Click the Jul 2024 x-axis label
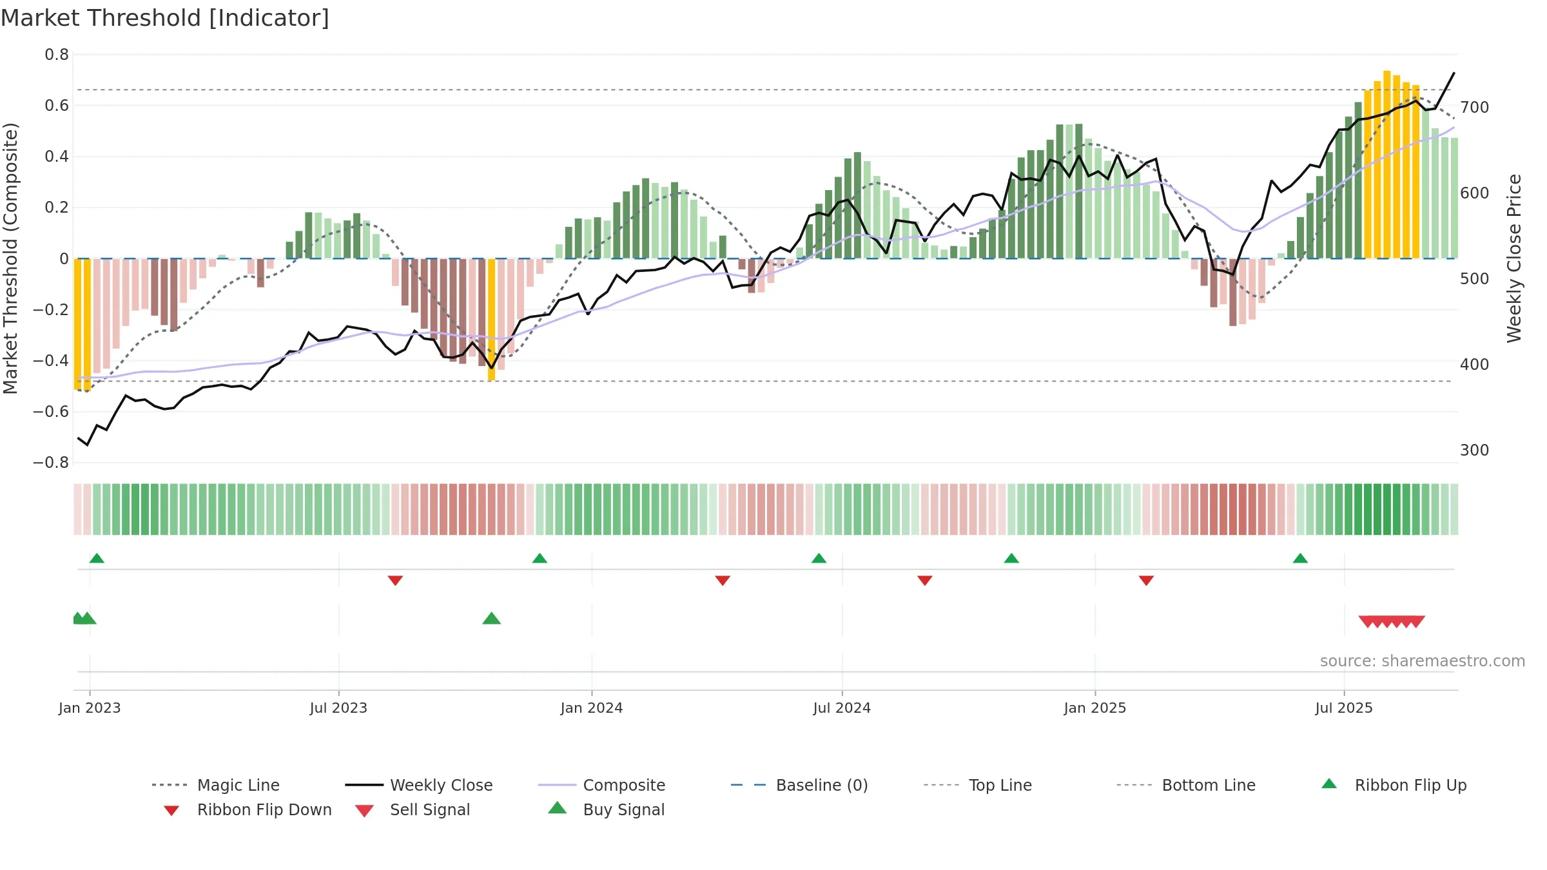The width and height of the screenshot is (1547, 870). point(842,708)
